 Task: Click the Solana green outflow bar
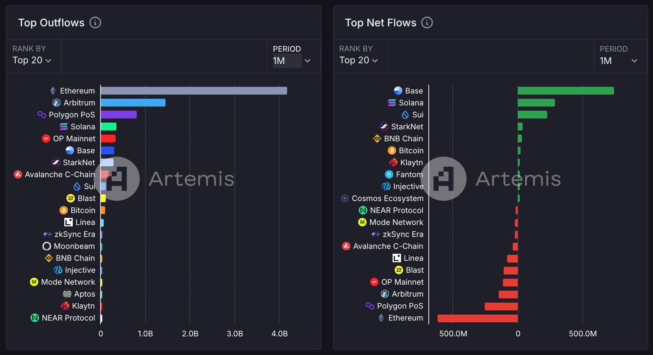coord(108,127)
